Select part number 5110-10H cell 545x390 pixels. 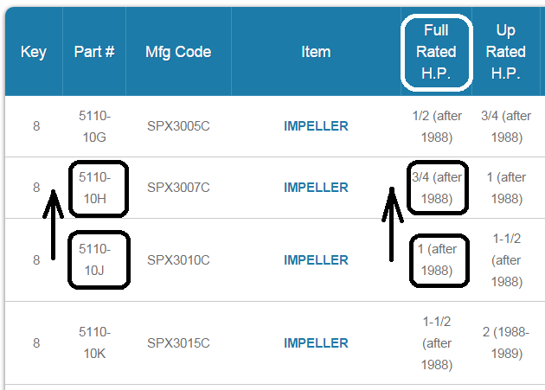point(94,188)
